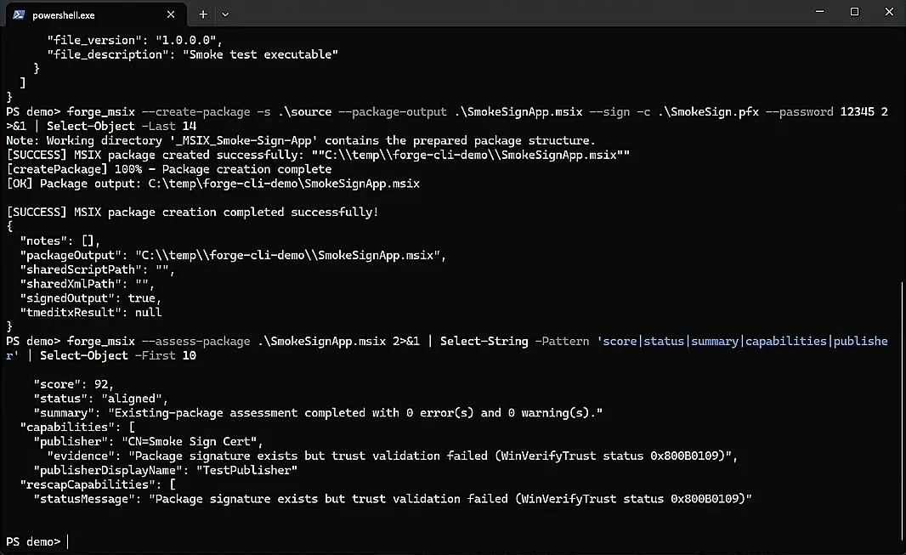Click the "Note: Working directory" line
Screen dimensions: 906x555
pyautogui.click(x=301, y=140)
